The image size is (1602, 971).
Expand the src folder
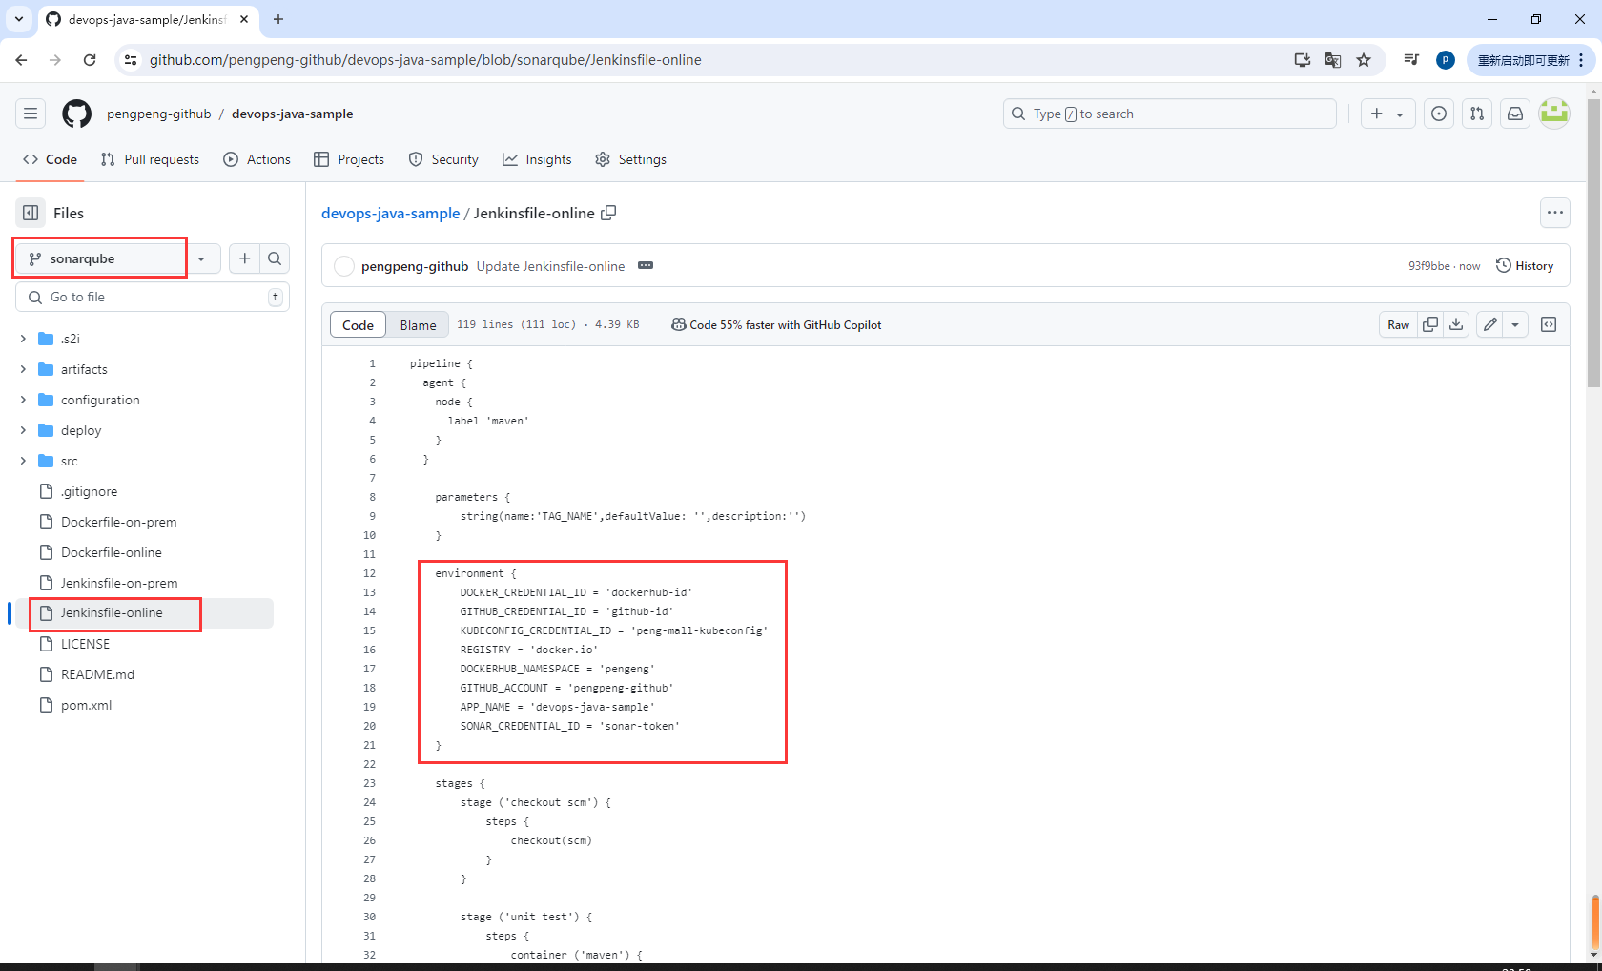pyautogui.click(x=23, y=461)
